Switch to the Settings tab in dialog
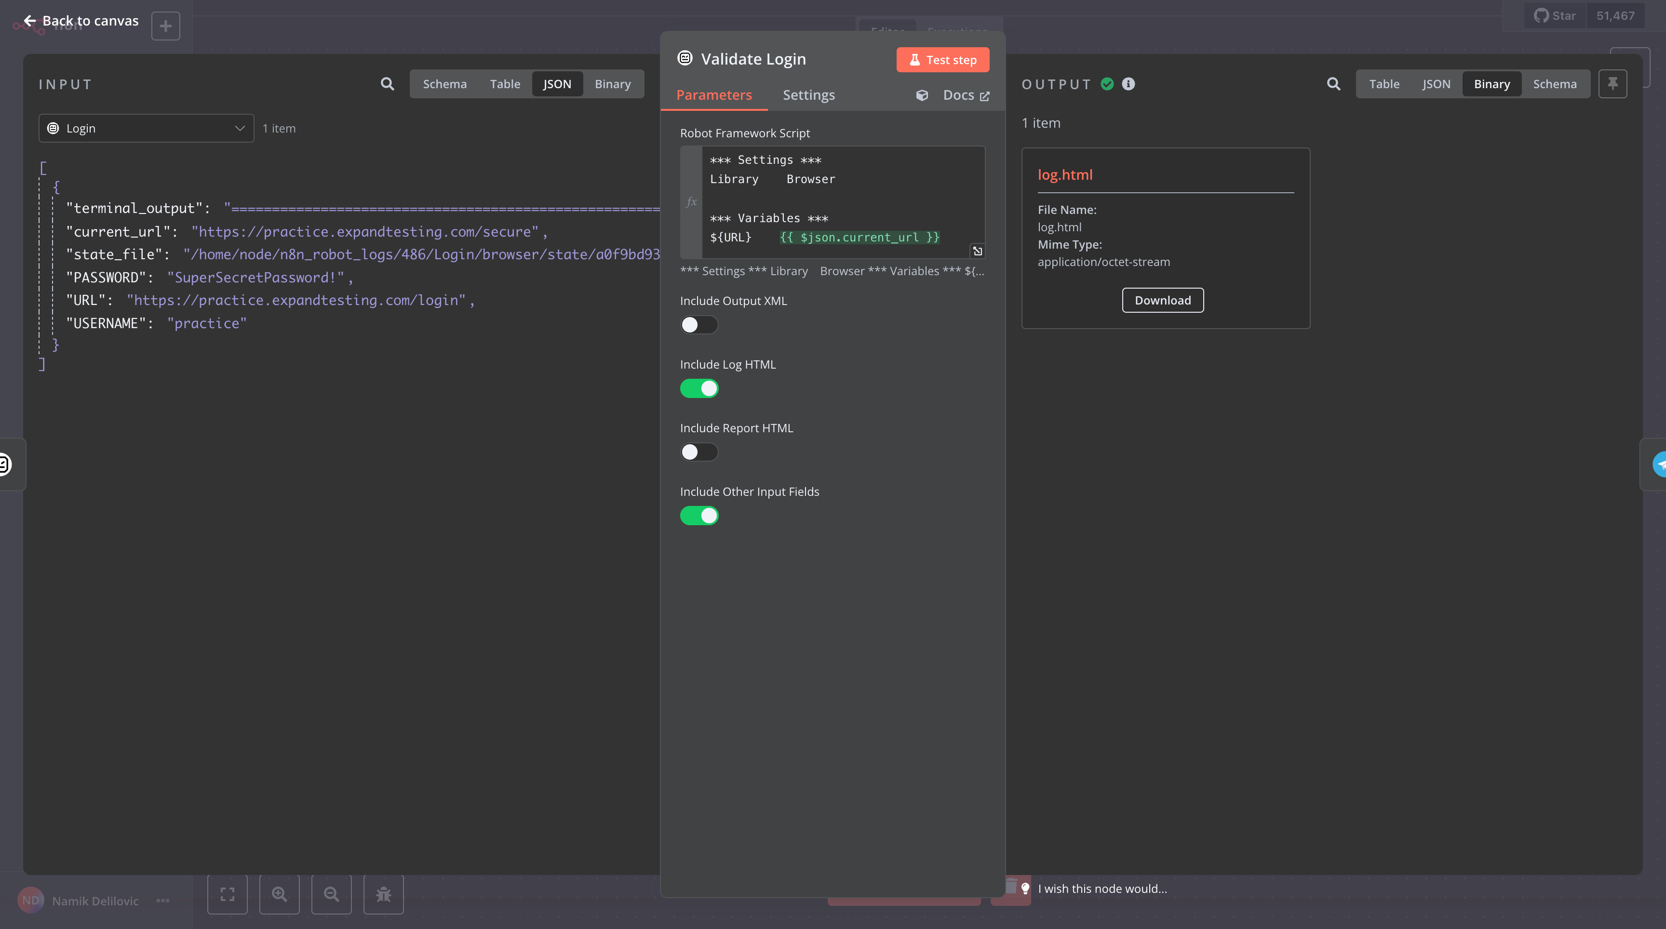The width and height of the screenshot is (1666, 929). pyautogui.click(x=808, y=94)
